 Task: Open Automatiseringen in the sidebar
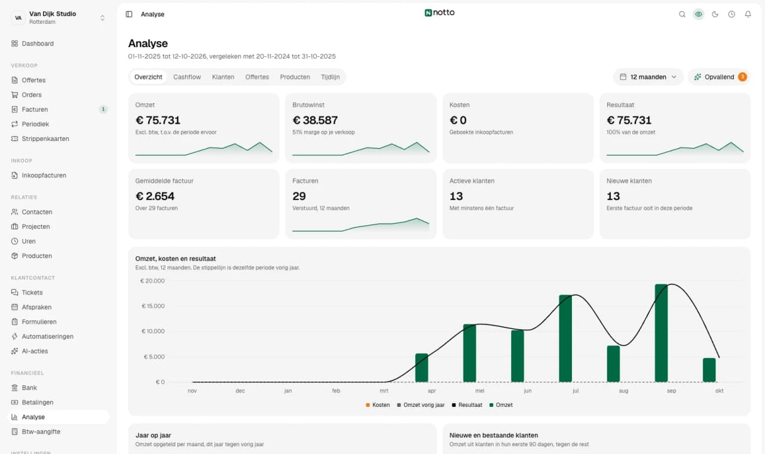point(59,336)
